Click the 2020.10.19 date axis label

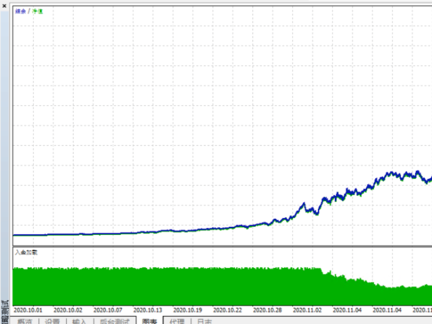188,310
